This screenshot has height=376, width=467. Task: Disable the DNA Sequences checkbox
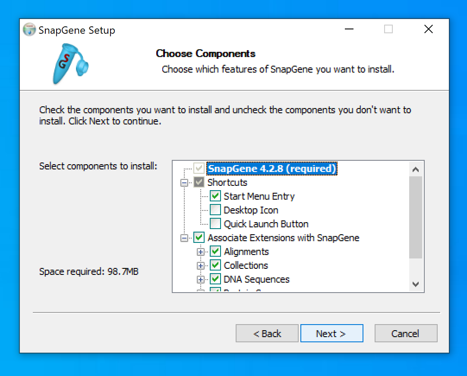[x=215, y=279]
